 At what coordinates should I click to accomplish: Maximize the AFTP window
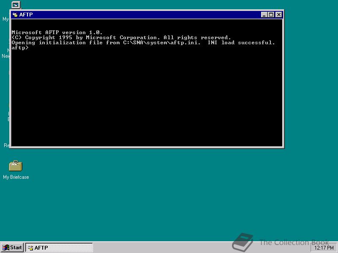coord(271,15)
